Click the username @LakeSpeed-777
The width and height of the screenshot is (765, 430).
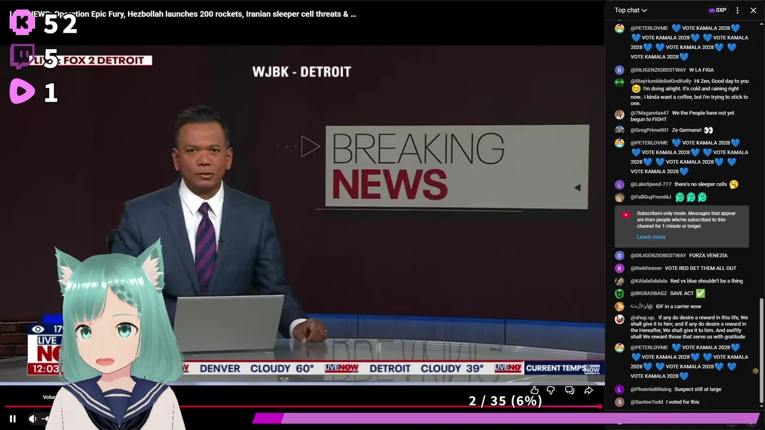(651, 185)
